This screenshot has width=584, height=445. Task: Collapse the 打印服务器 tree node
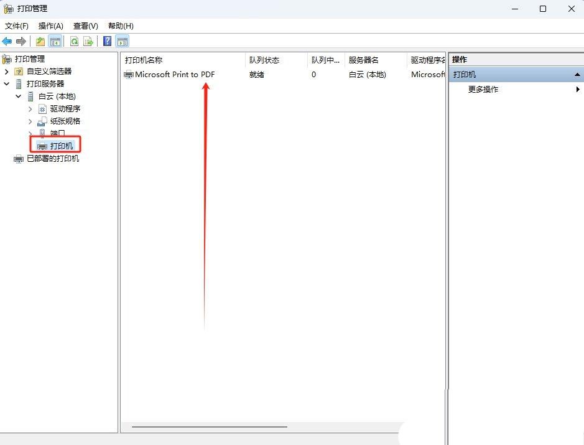point(7,83)
